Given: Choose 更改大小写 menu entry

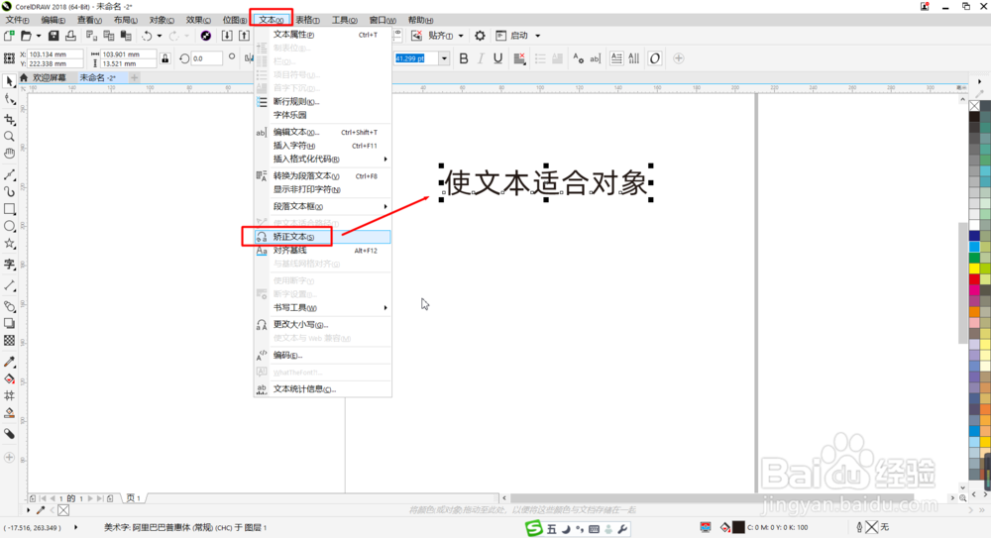Looking at the screenshot, I should pos(322,324).
